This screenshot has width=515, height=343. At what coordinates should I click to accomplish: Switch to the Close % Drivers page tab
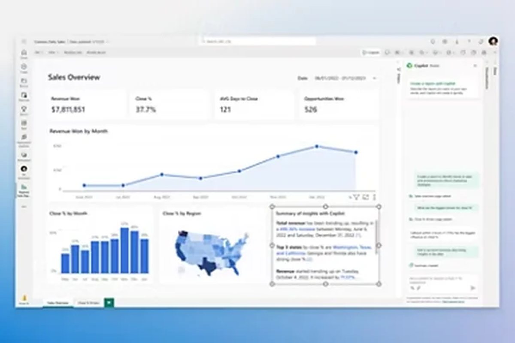[88, 303]
